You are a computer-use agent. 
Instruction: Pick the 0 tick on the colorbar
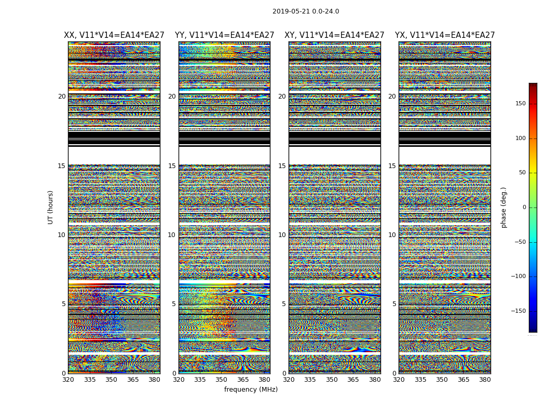[524, 208]
